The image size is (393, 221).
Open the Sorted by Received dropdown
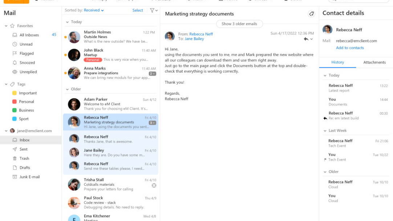click(x=94, y=11)
